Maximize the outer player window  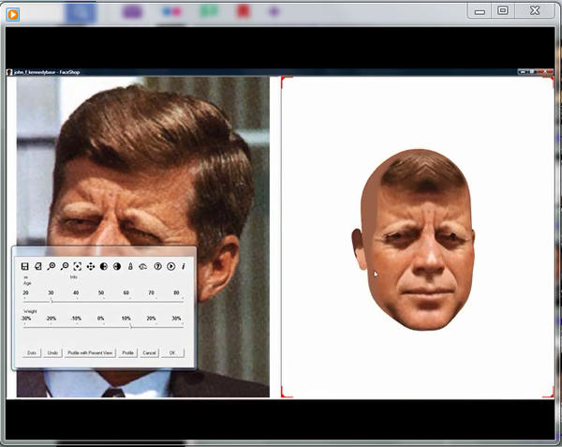[x=503, y=10]
